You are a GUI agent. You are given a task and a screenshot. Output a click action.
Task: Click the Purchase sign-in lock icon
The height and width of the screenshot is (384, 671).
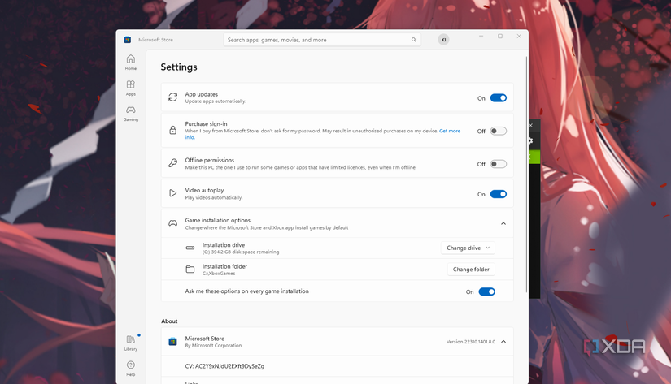point(173,130)
